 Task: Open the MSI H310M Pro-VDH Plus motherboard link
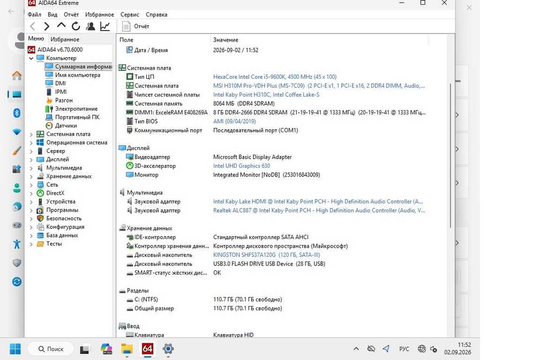(319, 86)
